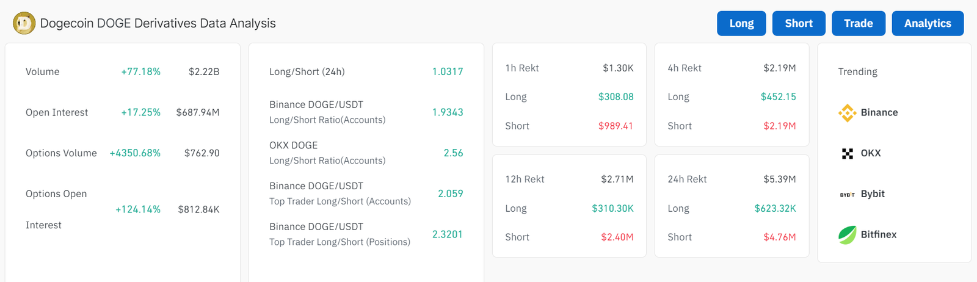This screenshot has height=282, width=977.
Task: Select Binance exchange name in Trending
Action: coord(879,113)
